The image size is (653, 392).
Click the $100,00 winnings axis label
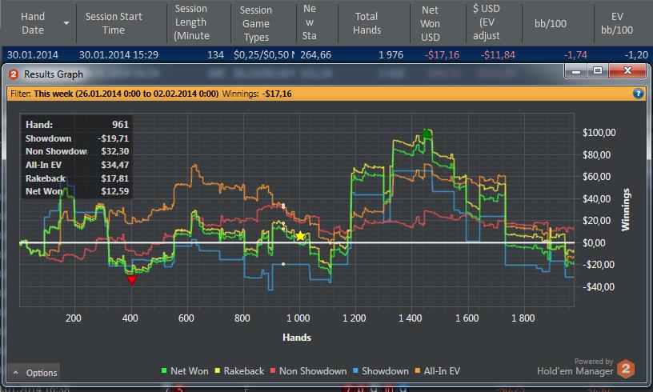(x=599, y=132)
